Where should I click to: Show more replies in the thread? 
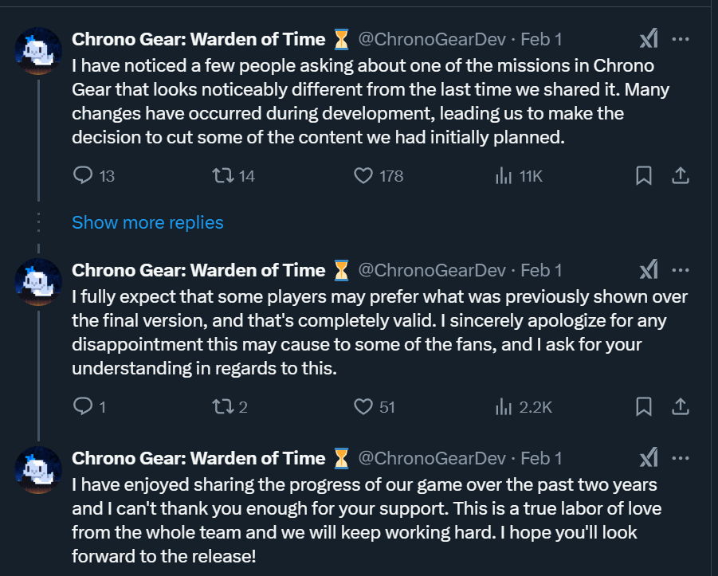pos(147,222)
